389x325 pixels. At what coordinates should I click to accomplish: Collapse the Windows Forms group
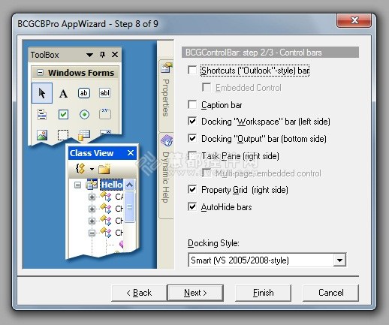click(40, 73)
